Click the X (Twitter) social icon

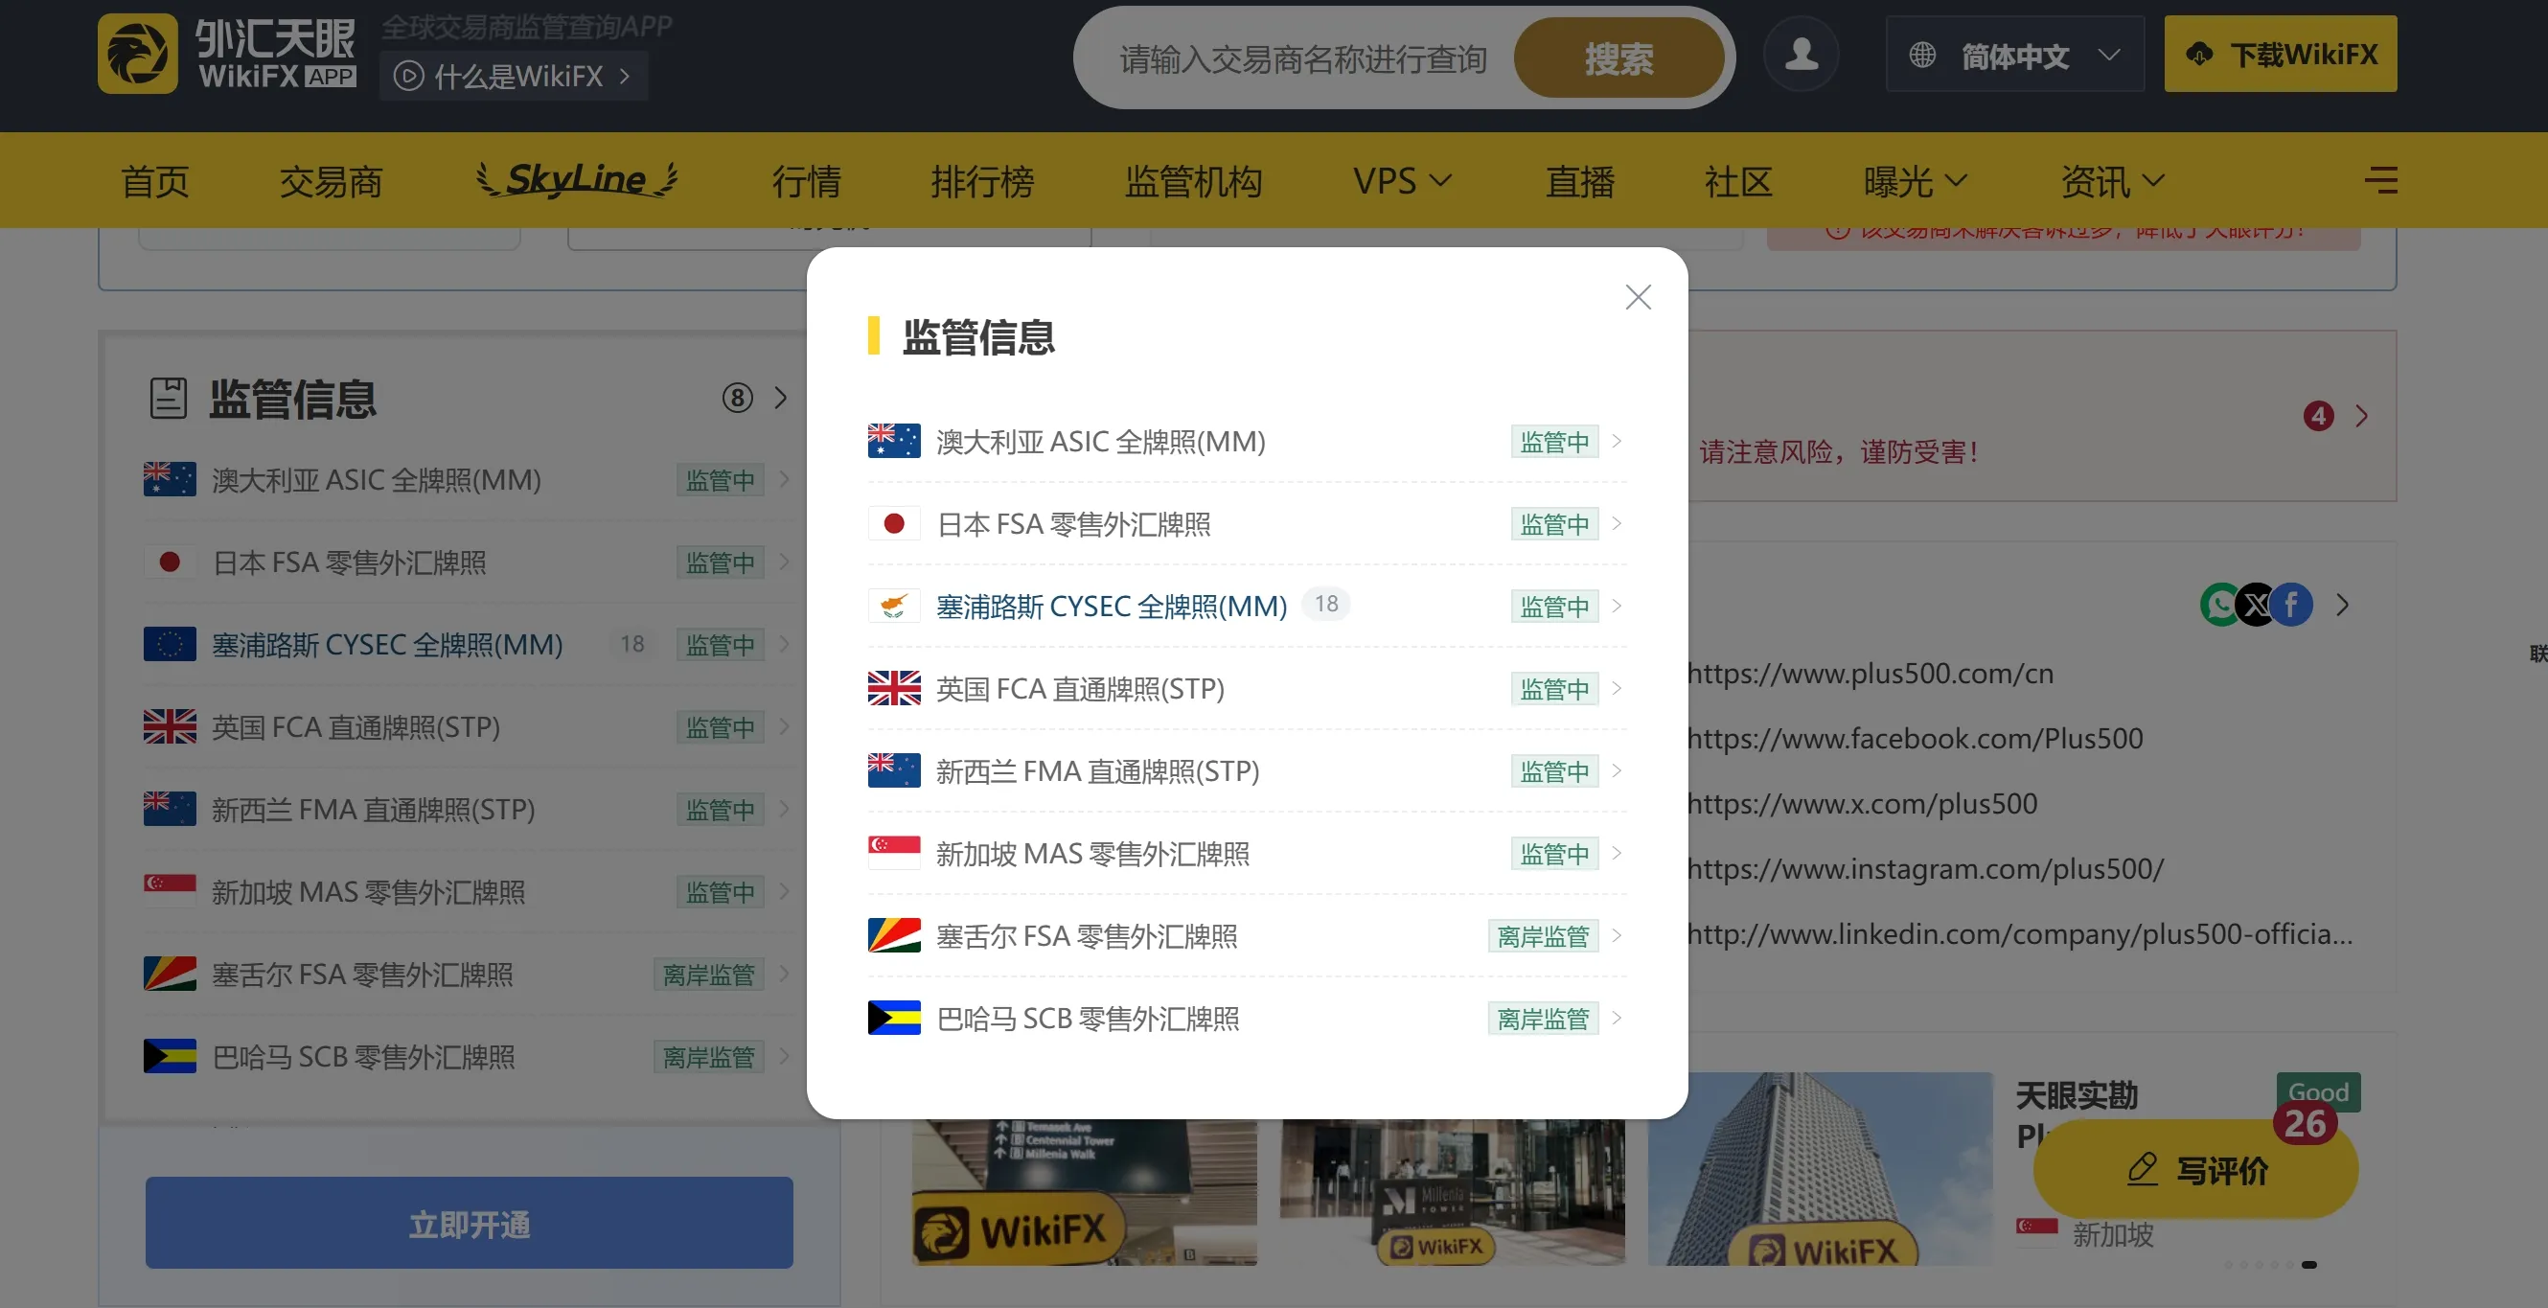[2256, 605]
